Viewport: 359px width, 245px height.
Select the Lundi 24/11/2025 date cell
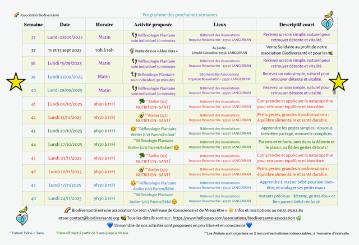[x=65, y=198]
